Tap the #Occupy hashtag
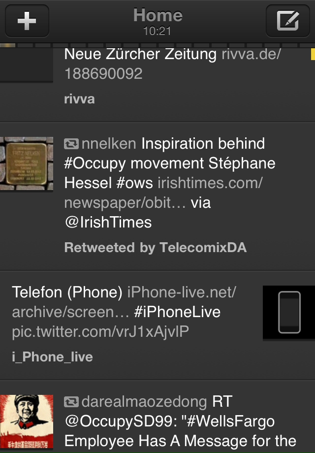 (95, 164)
